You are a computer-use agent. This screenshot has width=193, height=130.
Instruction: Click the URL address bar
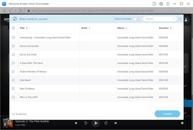click(x=92, y=10)
